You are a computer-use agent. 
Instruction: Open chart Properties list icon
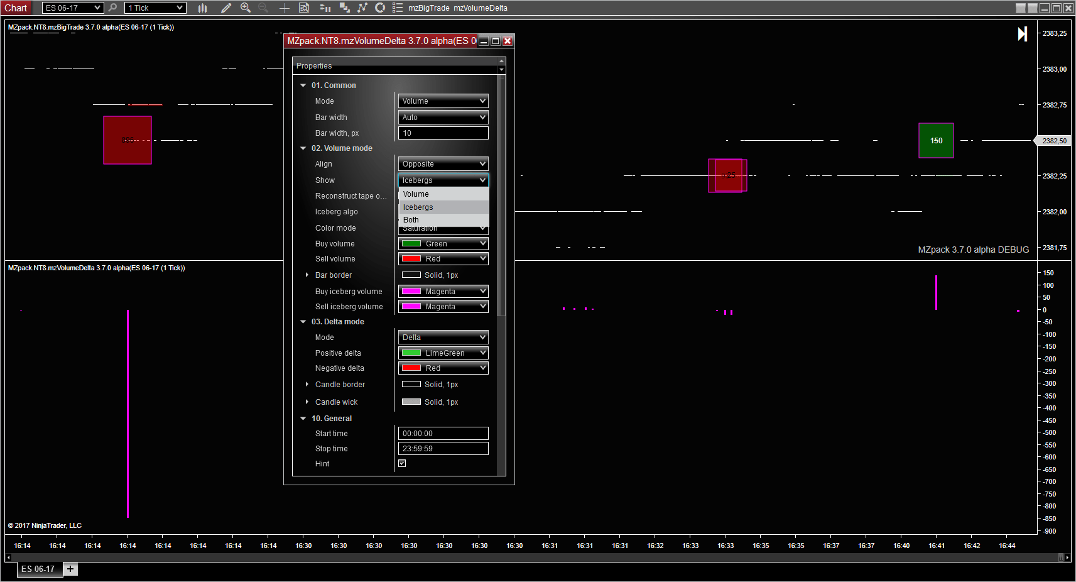click(398, 8)
